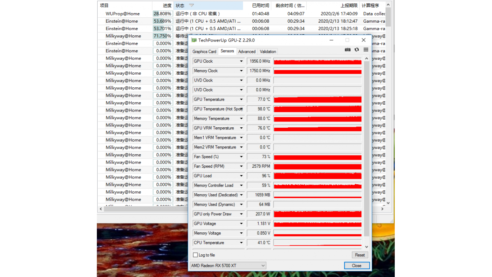
Task: Sort by the 进度 column header
Action: click(163, 5)
